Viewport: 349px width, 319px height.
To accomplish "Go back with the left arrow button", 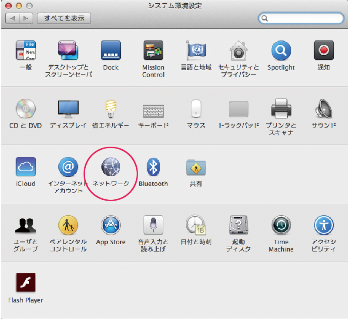I will (12, 18).
